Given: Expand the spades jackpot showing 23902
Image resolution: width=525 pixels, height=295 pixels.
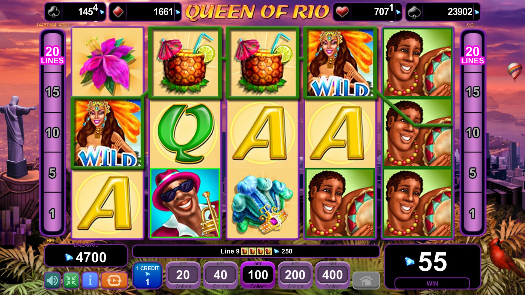Looking at the screenshot, I should point(443,12).
